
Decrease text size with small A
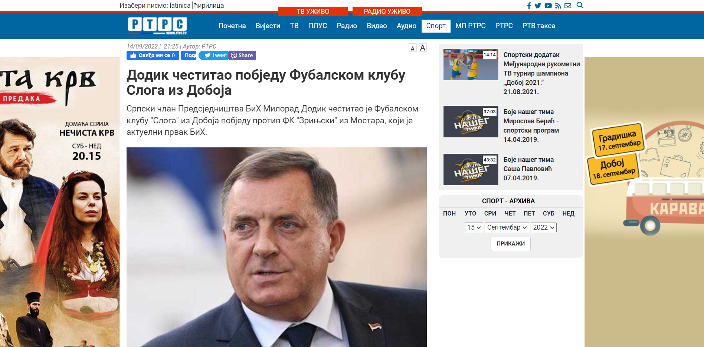(412, 48)
